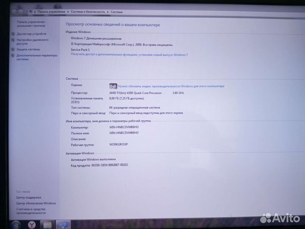Click Нужно обновить индекс производительности link
The image size is (305, 229).
[171, 86]
